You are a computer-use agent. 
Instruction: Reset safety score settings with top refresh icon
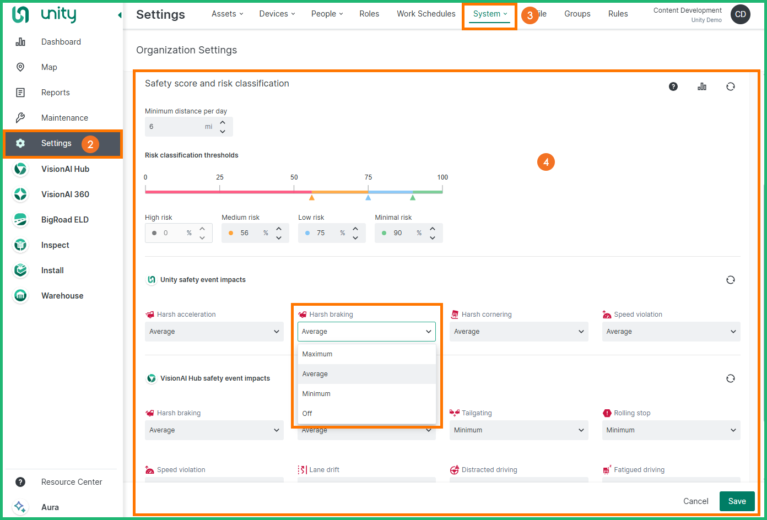pos(731,86)
